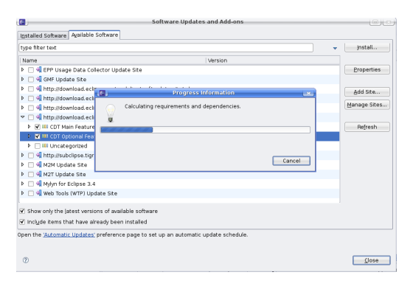Expand the Mylyn for Eclipse 3.4 node
This screenshot has height=289, width=413.
(22, 184)
